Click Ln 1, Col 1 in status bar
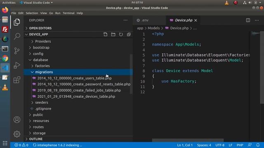Viewport: 264px width, 148px height. (185, 145)
